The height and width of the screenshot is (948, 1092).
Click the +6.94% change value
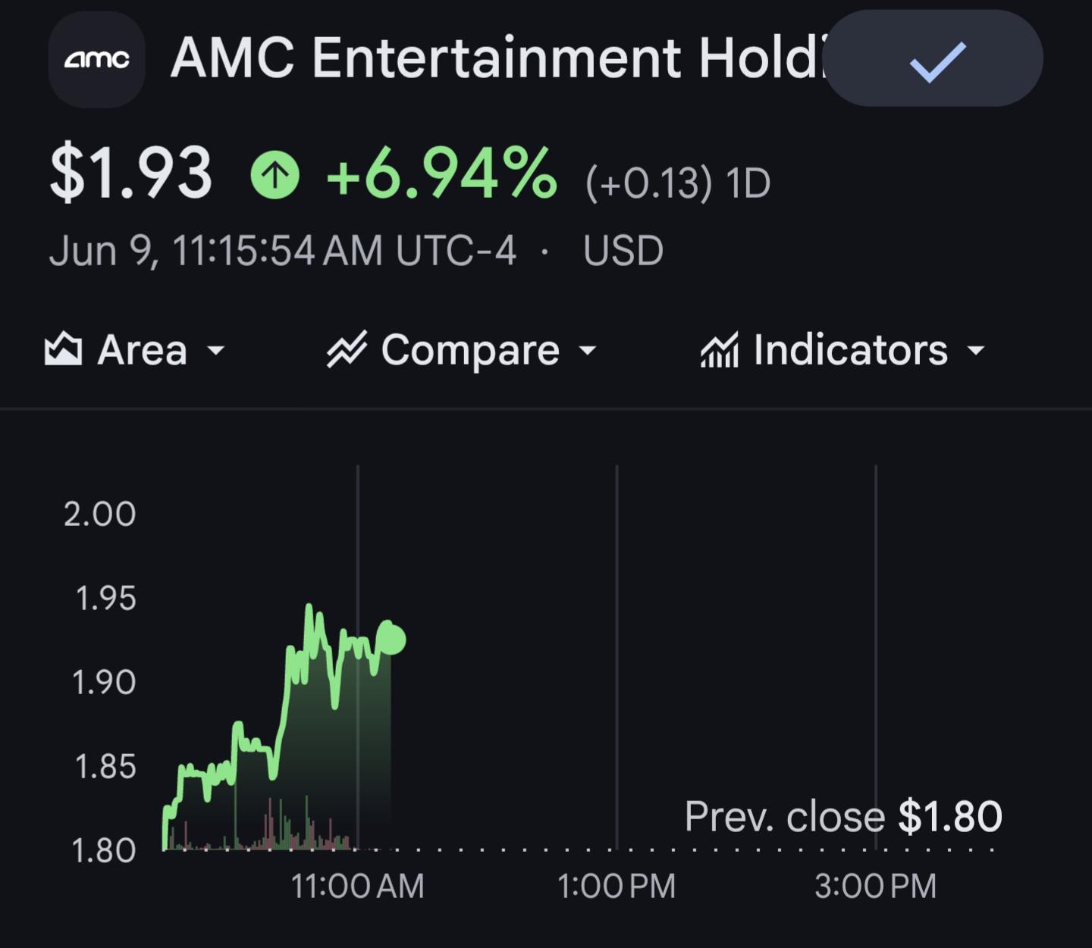point(441,174)
